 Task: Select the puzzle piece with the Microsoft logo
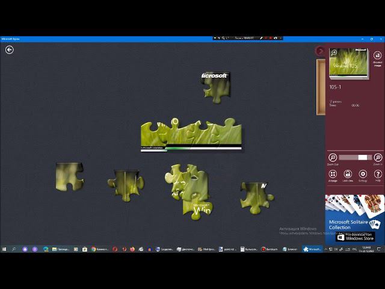[x=216, y=87]
